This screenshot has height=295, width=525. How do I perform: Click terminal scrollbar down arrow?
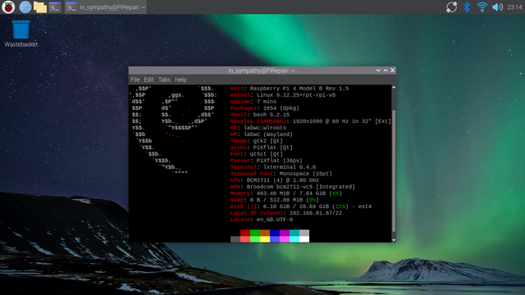coord(394,240)
